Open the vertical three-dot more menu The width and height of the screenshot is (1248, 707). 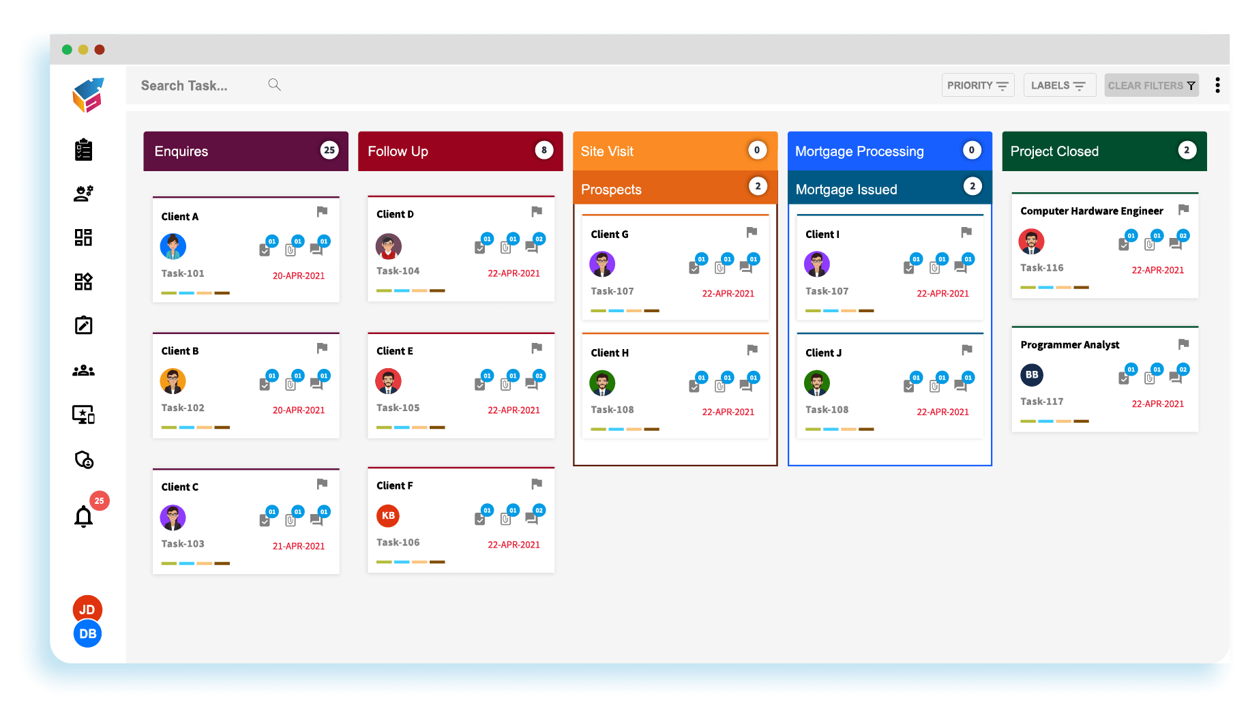point(1217,85)
